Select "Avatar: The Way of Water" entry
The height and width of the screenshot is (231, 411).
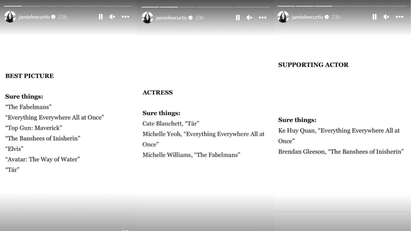(x=42, y=159)
